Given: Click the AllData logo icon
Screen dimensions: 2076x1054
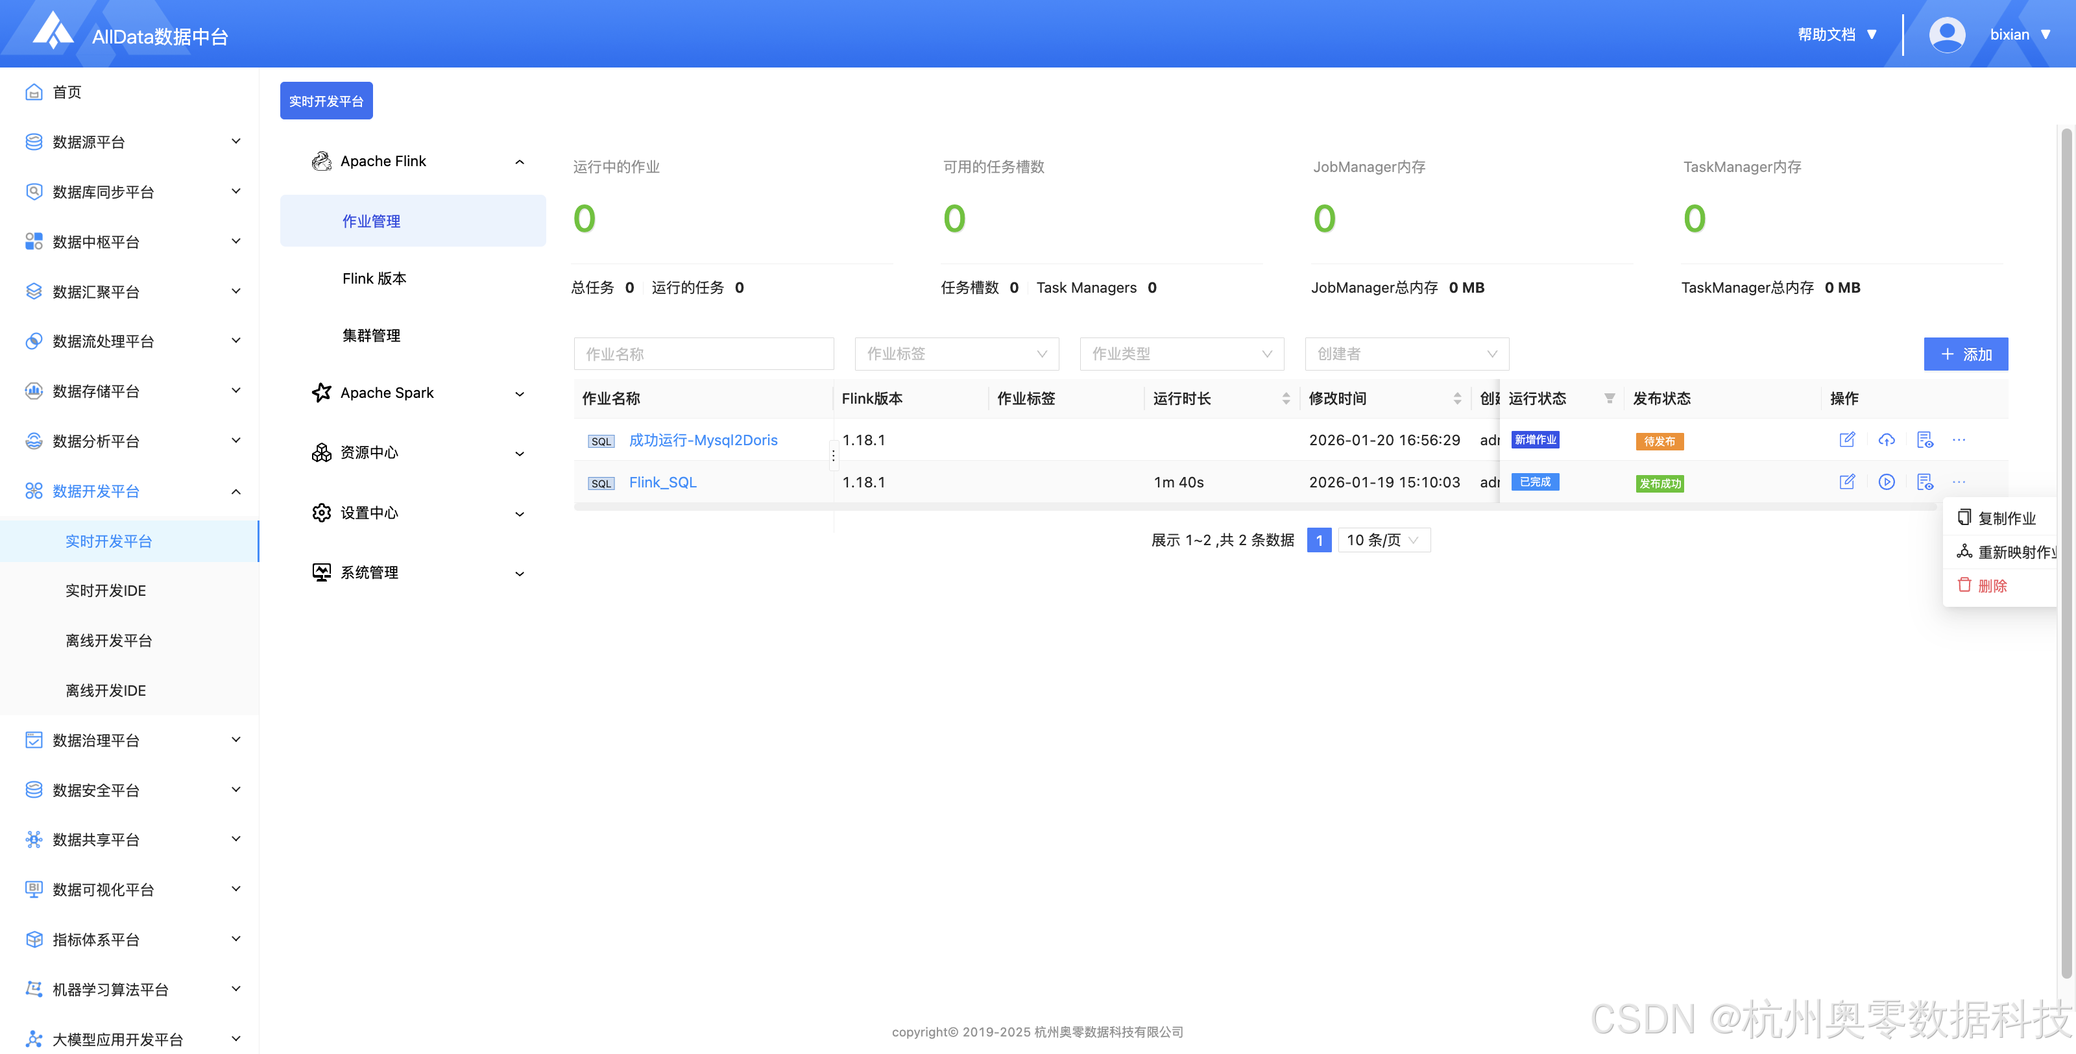Looking at the screenshot, I should click(53, 32).
